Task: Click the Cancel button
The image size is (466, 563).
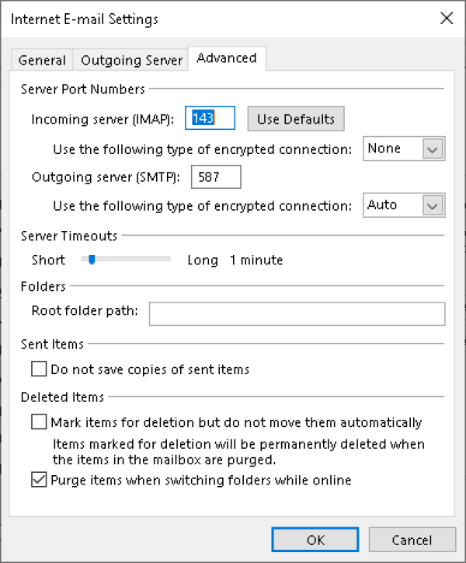Action: tap(412, 540)
